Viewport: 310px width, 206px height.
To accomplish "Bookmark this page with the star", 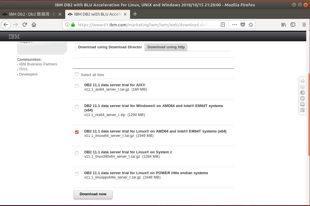I will point(251,25).
